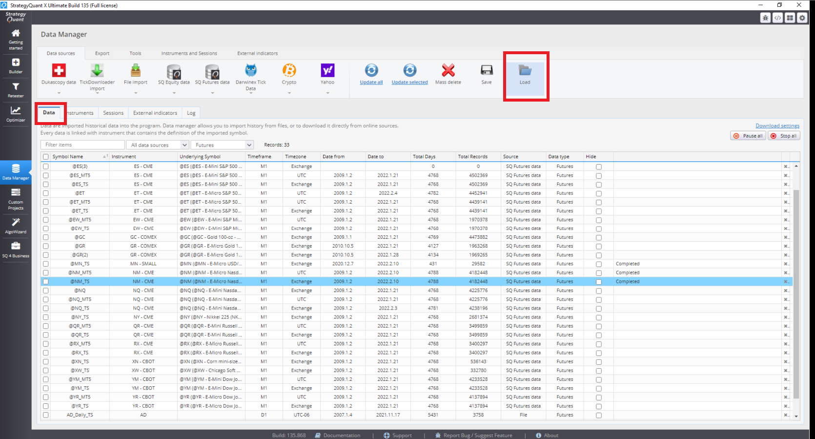Click the SQ Equity data icon
The height and width of the screenshot is (439, 815).
coord(174,71)
